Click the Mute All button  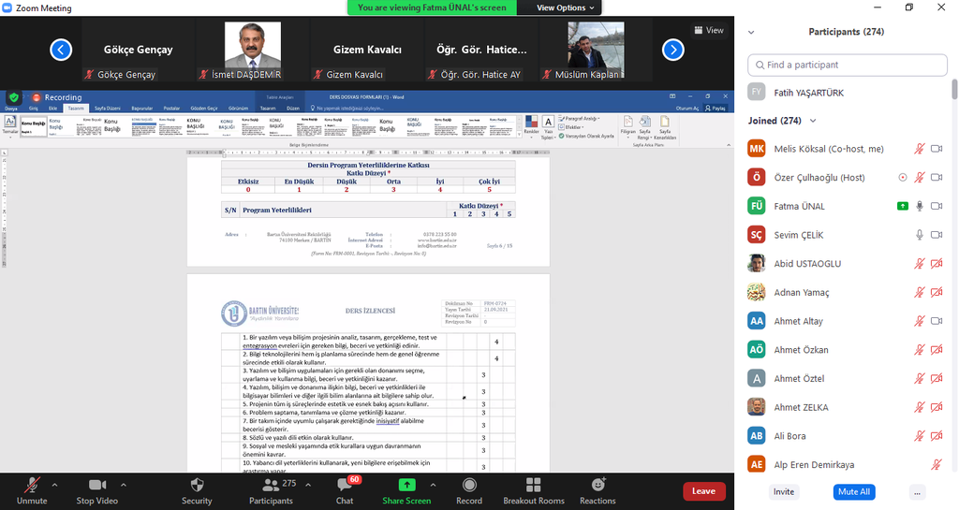coord(854,491)
